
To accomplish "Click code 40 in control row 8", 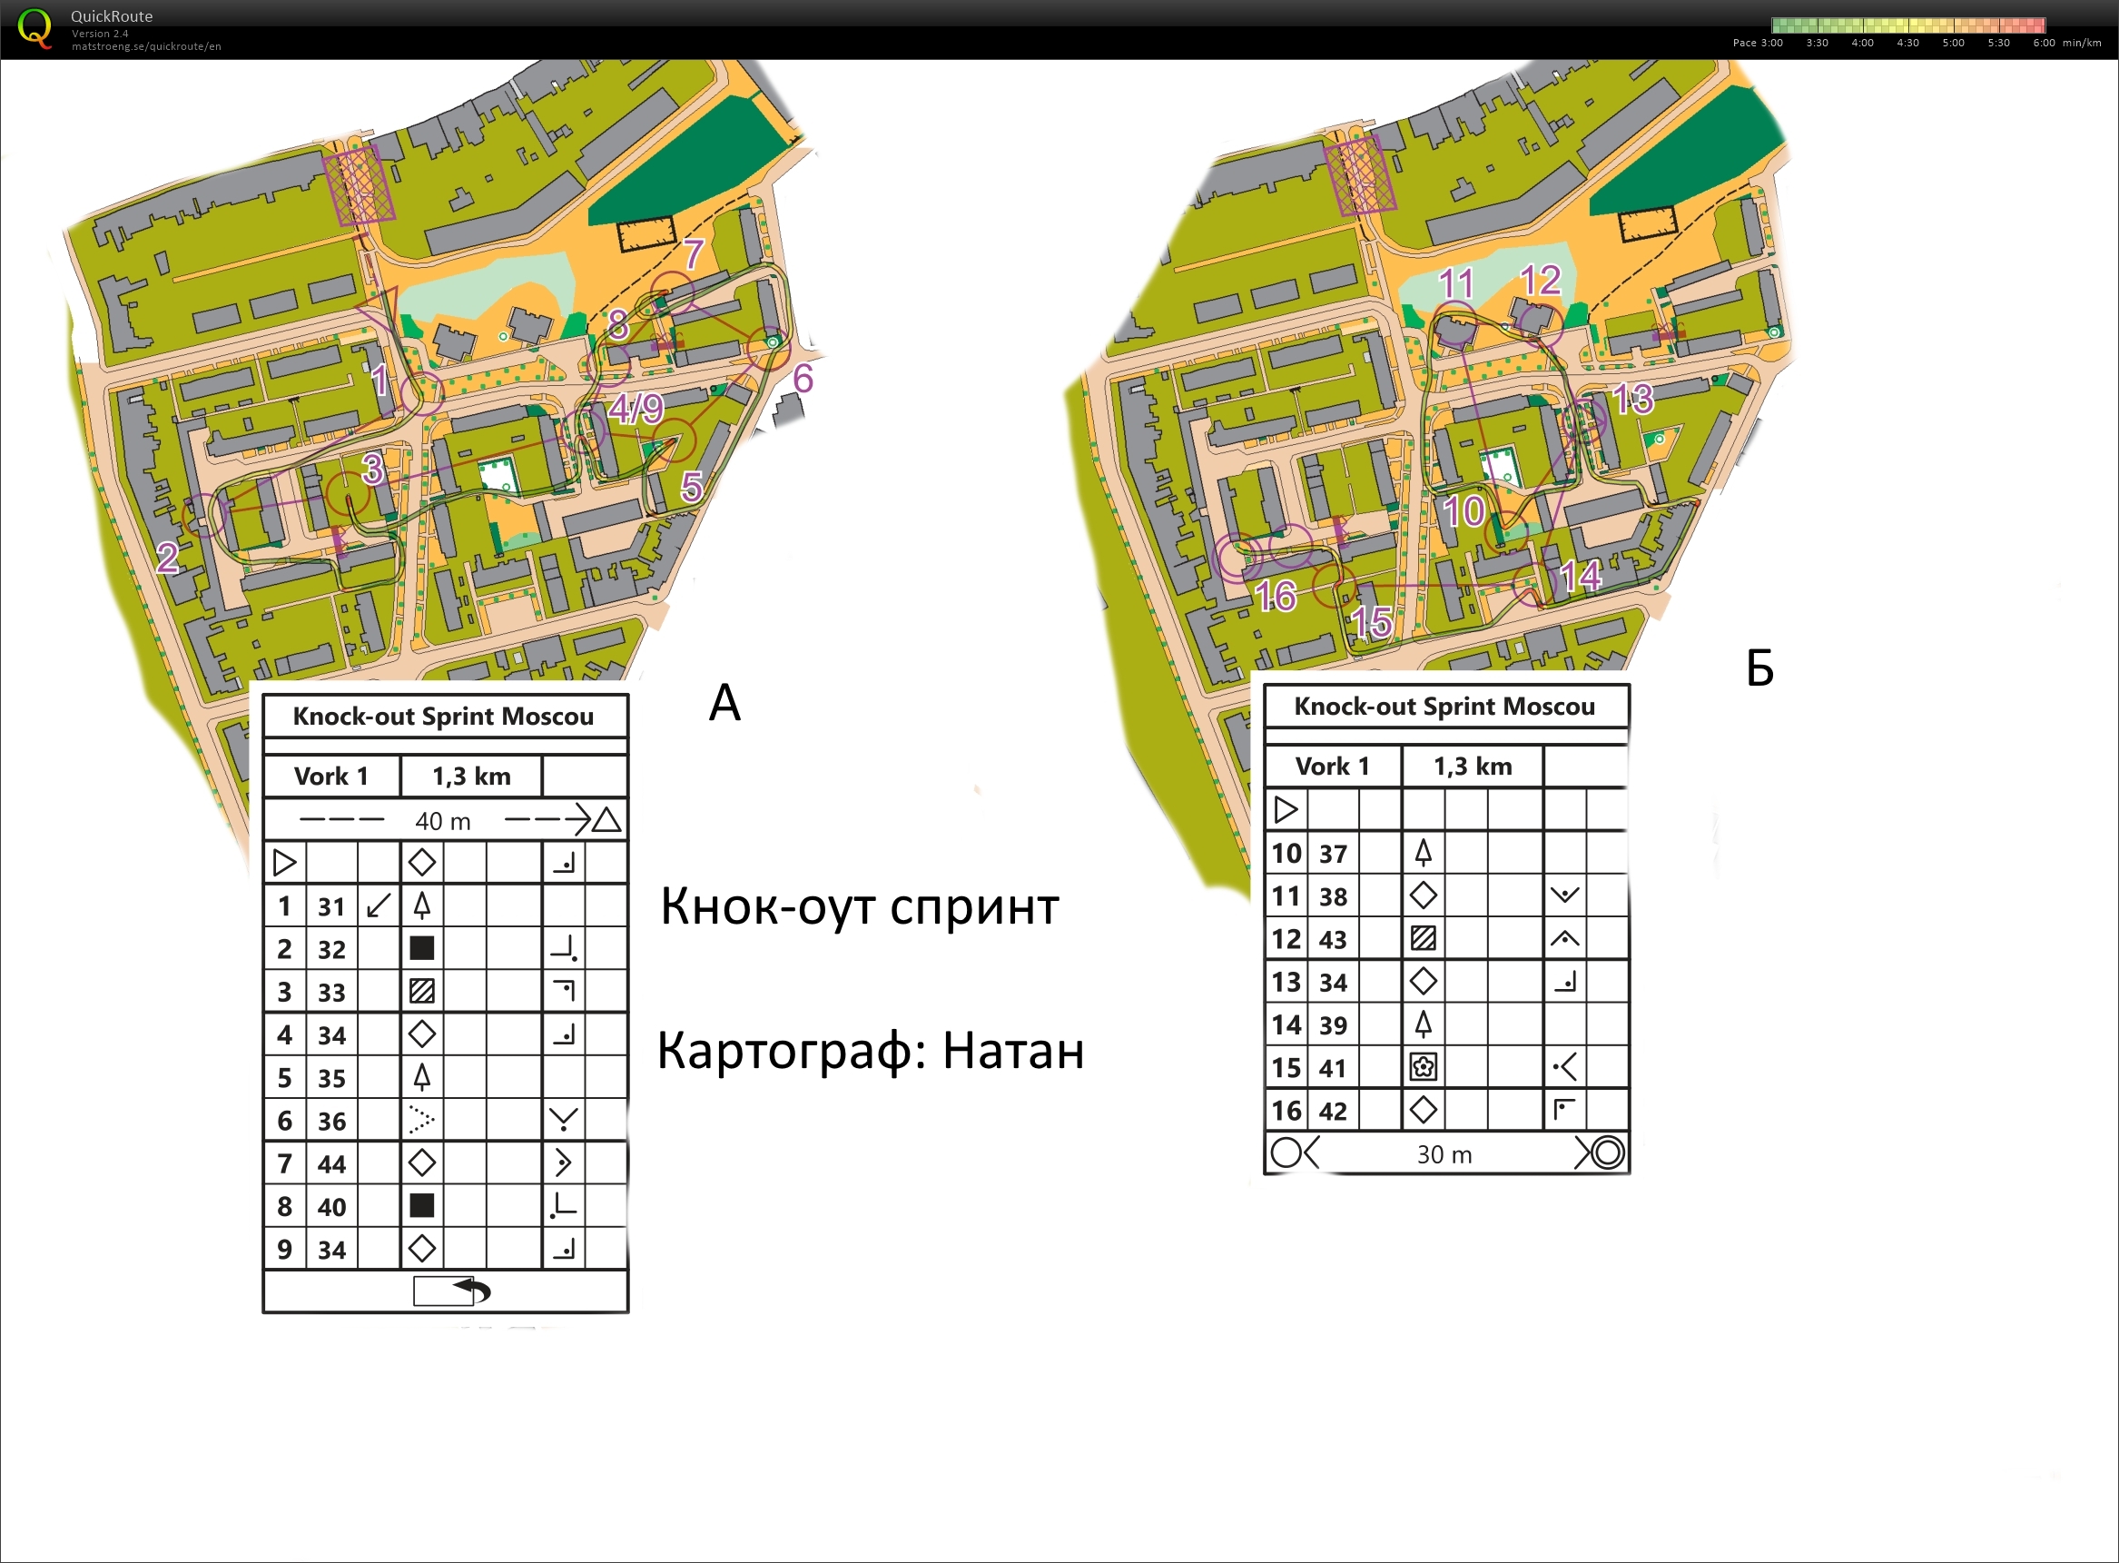I will click(x=331, y=1207).
